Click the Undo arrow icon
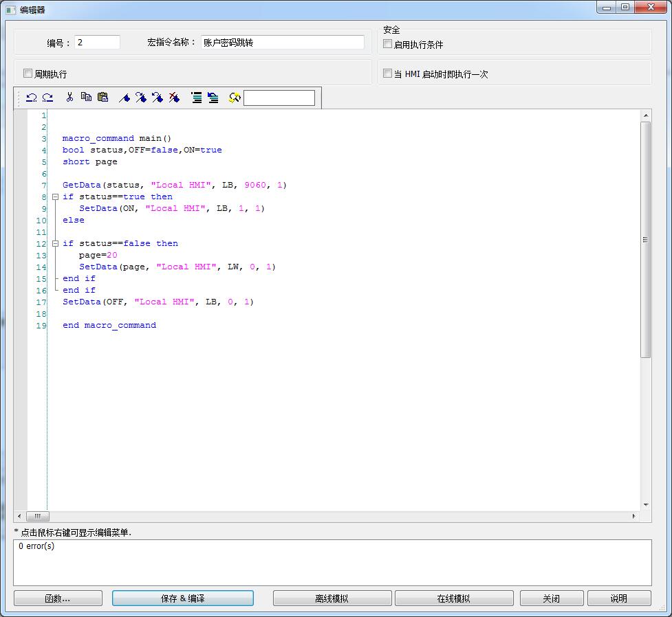Viewport: 672px width, 617px height. [31, 98]
